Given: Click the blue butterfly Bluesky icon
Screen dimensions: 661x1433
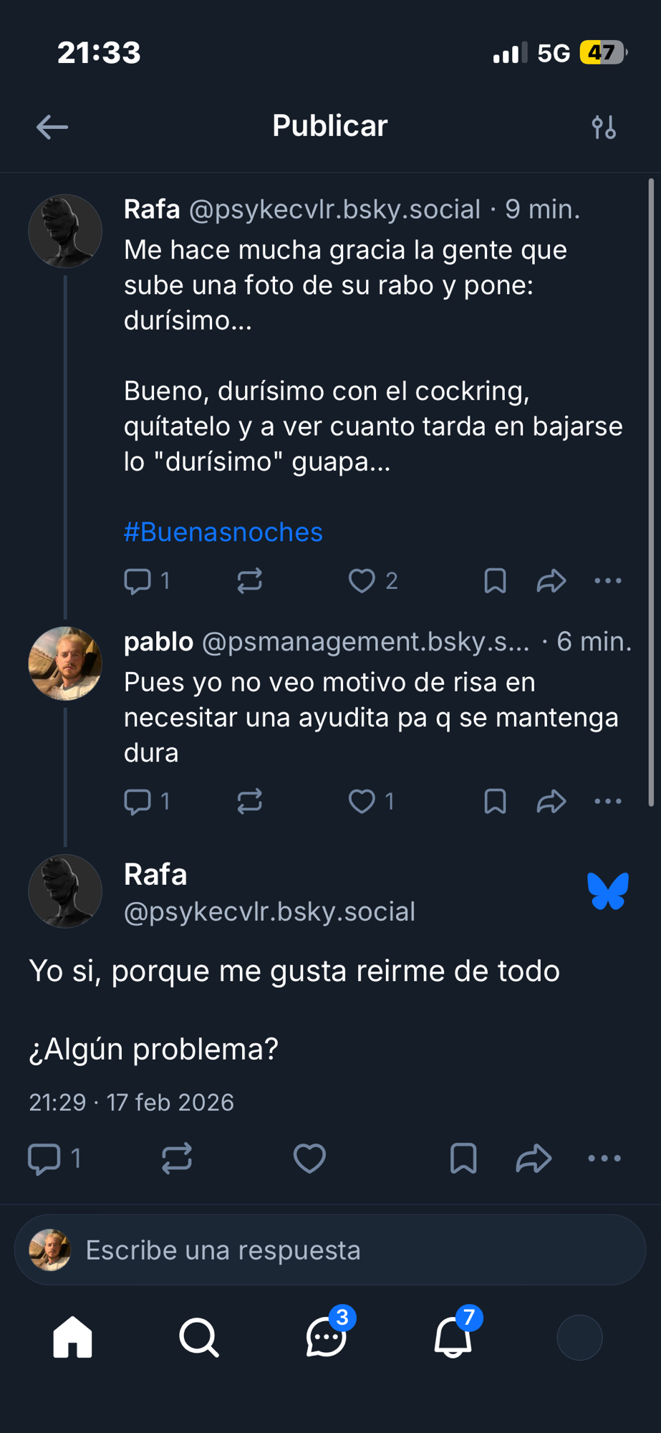Looking at the screenshot, I should click(x=608, y=891).
